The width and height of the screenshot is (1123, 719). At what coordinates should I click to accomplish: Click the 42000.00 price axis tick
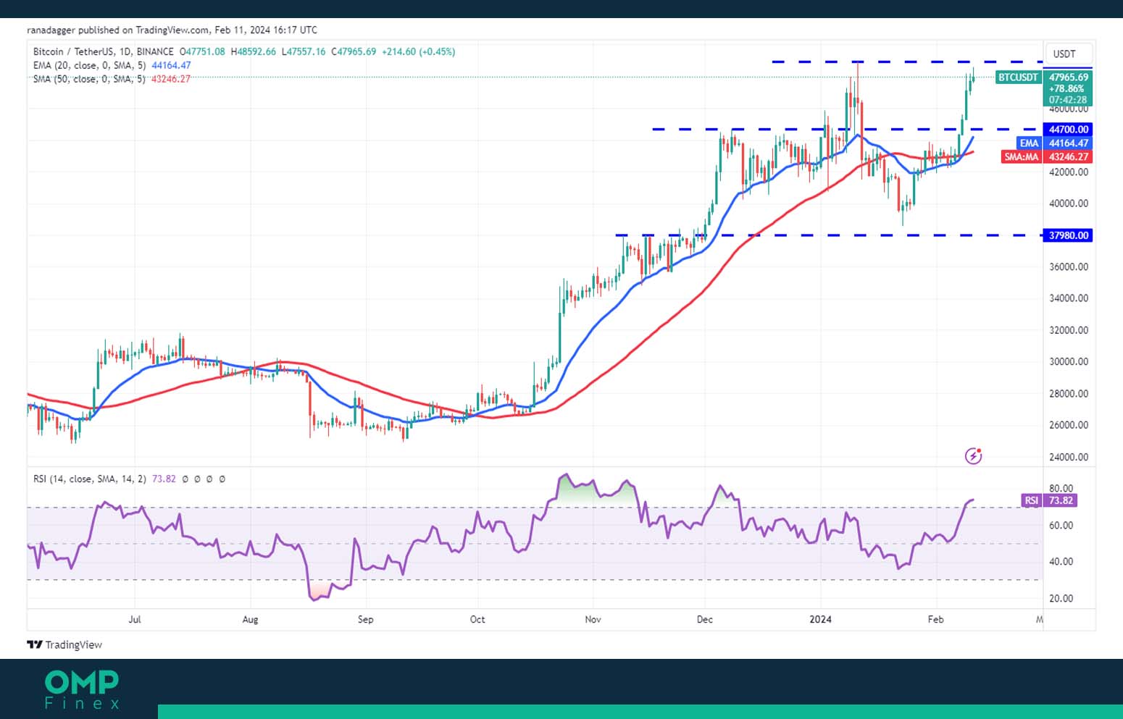pyautogui.click(x=1069, y=172)
